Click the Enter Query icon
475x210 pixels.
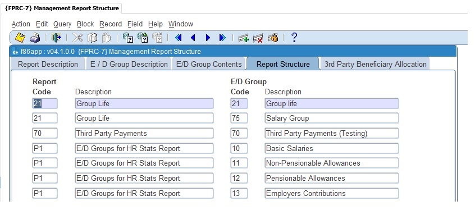[x=128, y=38]
